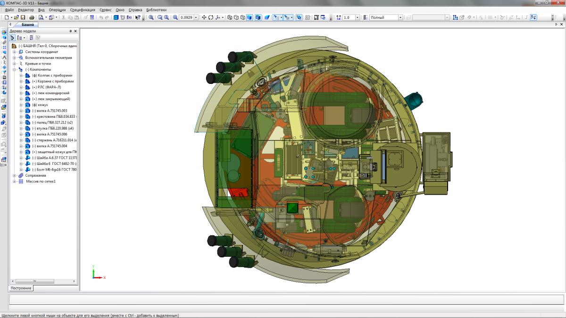Click the Print icon in toolbar
The image size is (566, 318).
pyautogui.click(x=32, y=17)
